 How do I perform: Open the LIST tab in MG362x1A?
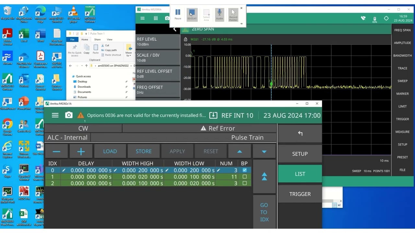pos(300,174)
